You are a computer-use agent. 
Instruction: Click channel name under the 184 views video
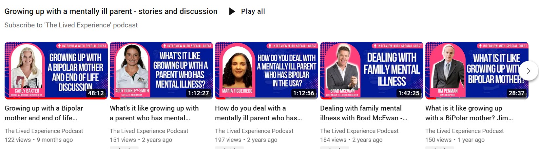point(359,131)
